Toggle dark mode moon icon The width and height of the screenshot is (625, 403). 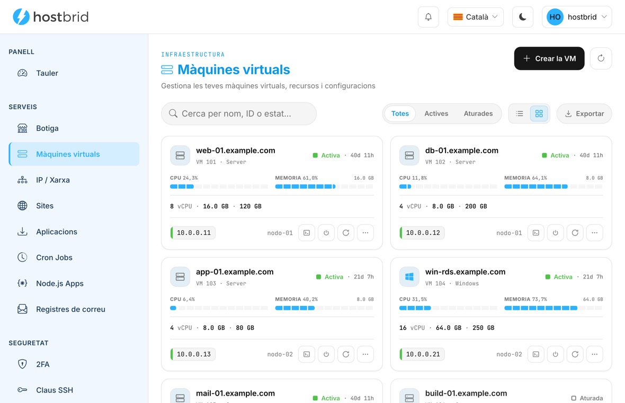[x=523, y=17]
